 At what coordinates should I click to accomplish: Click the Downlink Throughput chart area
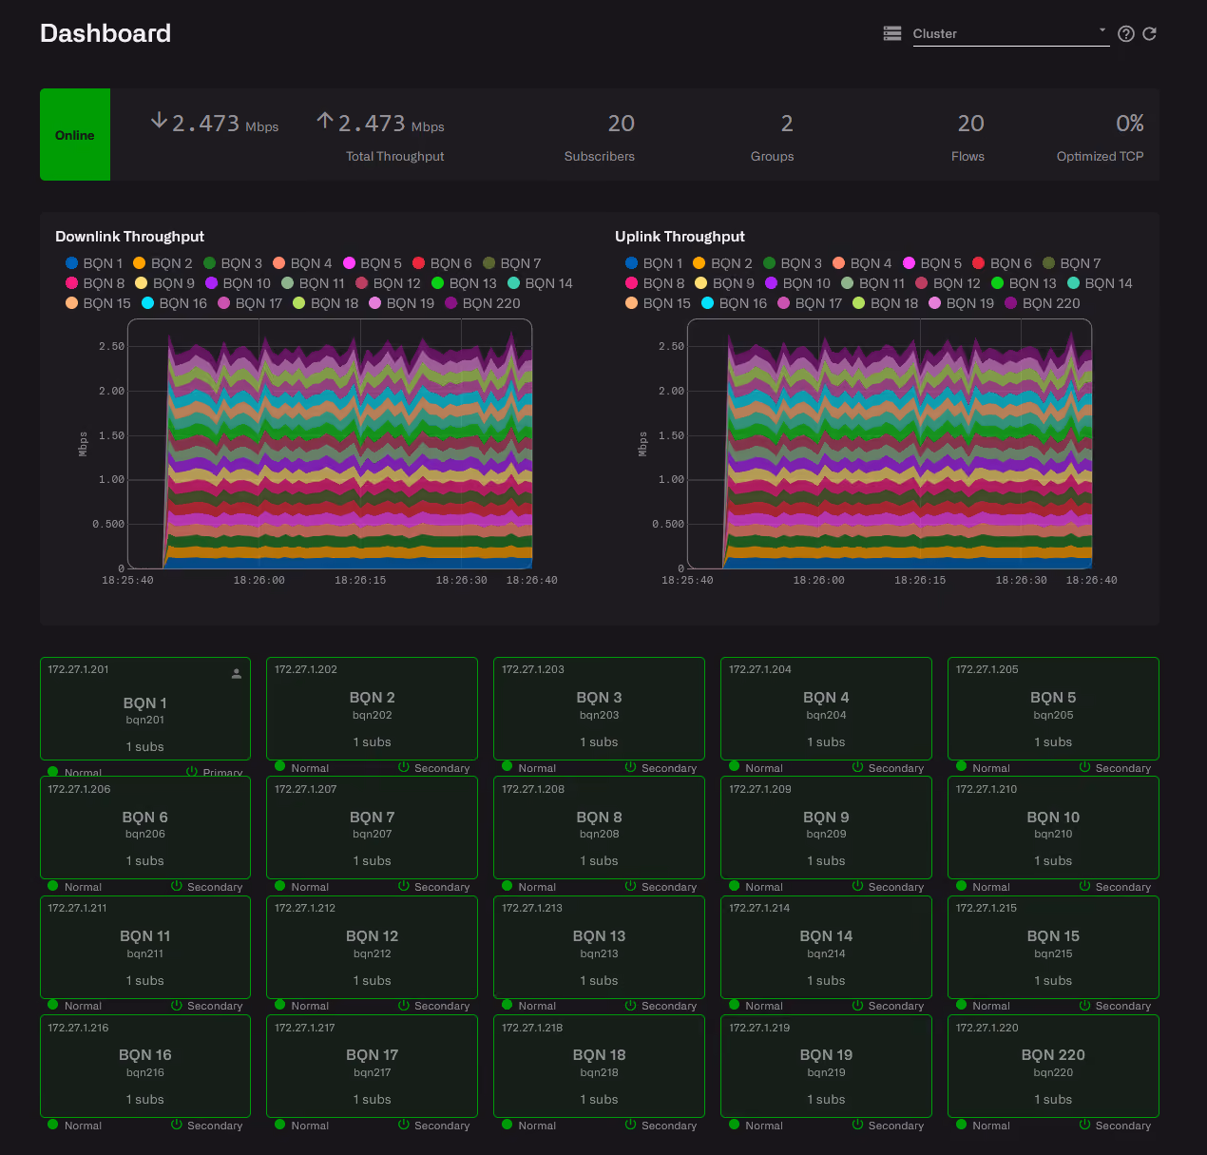coord(330,444)
